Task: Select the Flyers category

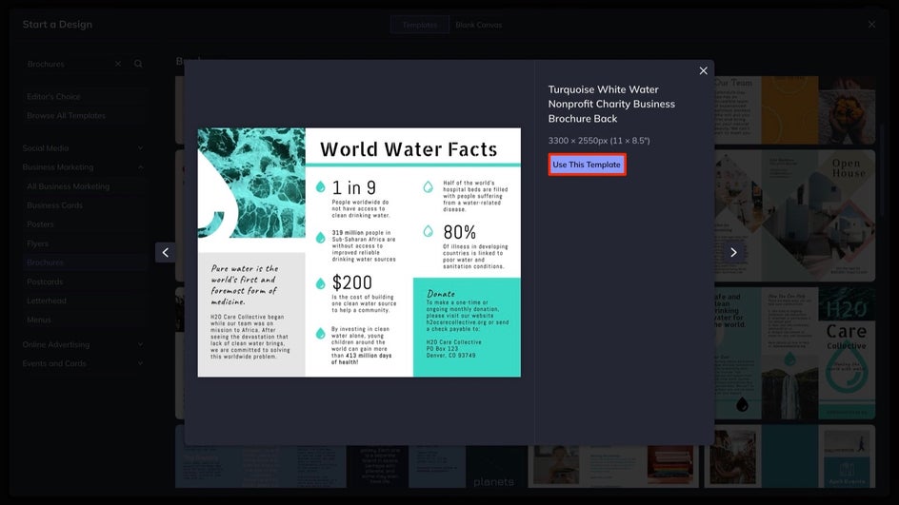Action: click(40, 243)
